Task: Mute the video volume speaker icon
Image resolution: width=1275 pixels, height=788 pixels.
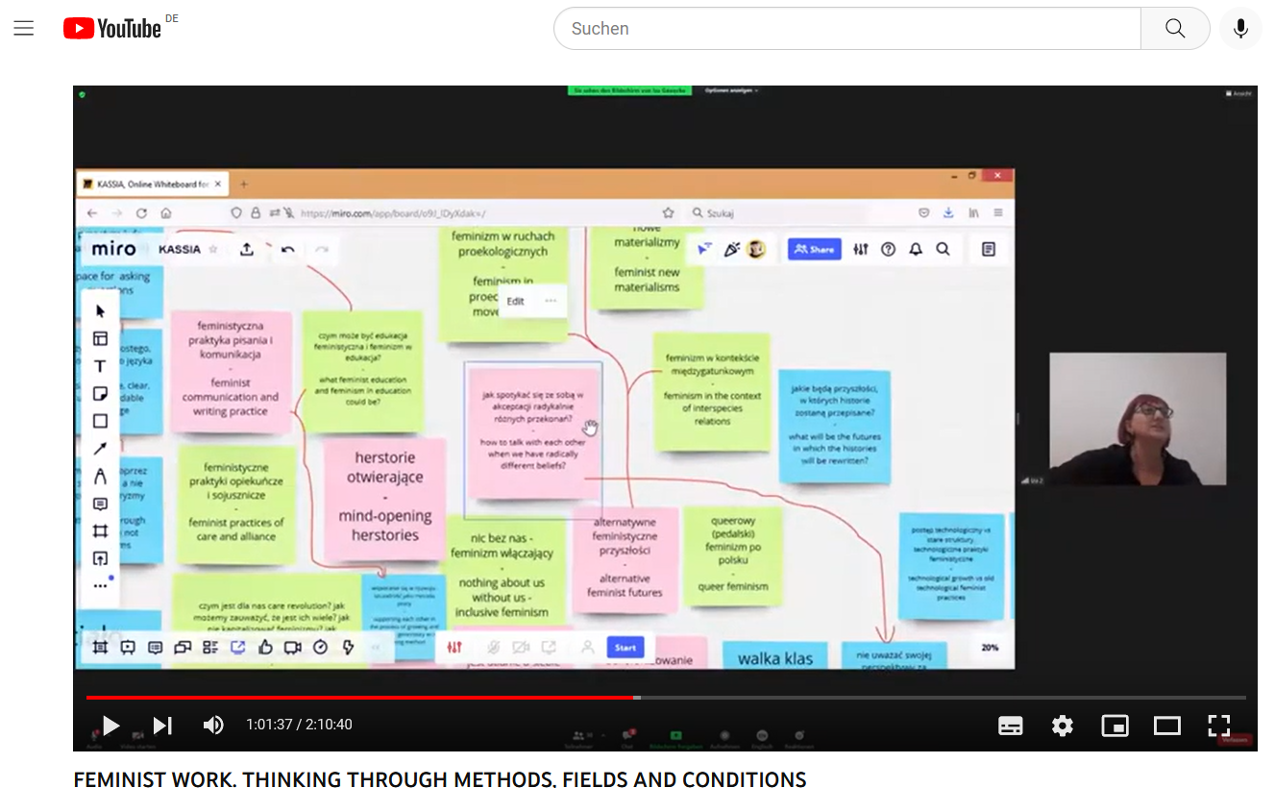Action: click(x=213, y=726)
